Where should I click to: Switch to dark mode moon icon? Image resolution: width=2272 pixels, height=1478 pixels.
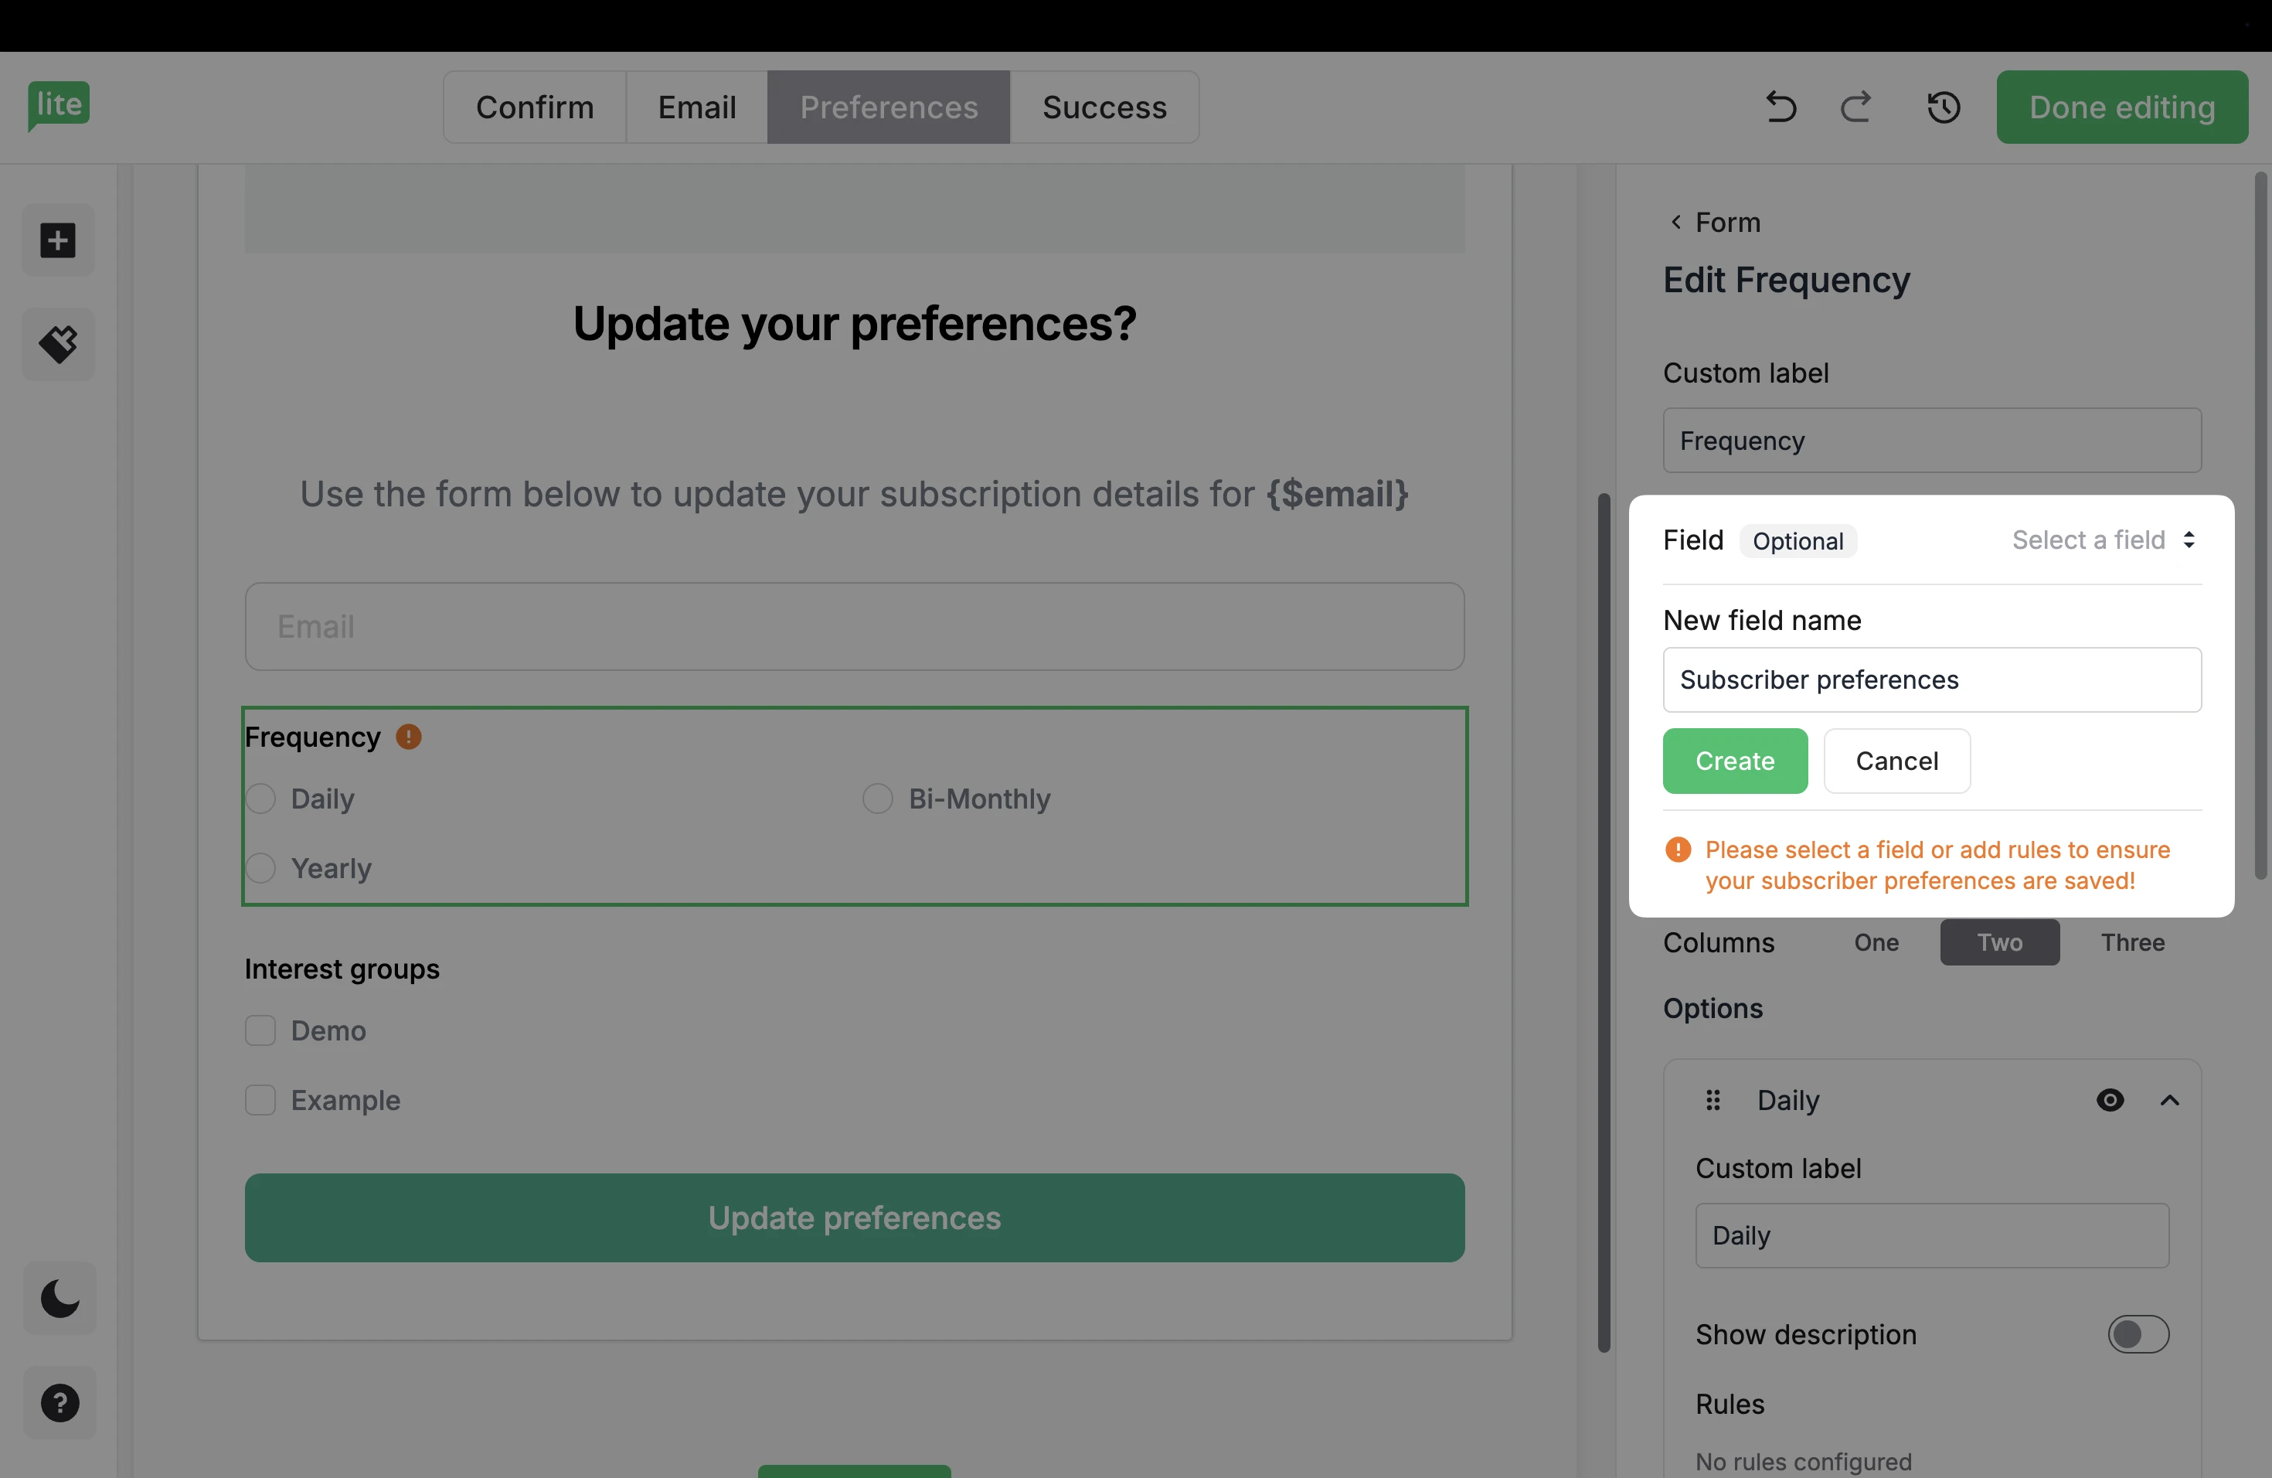click(x=60, y=1298)
